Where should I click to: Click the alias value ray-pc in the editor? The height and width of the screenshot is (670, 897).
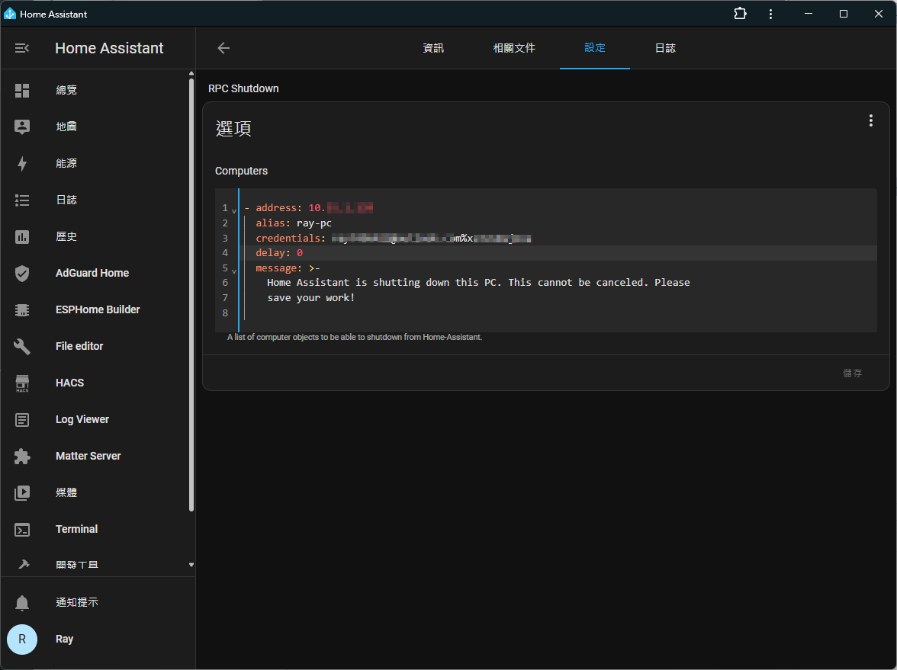click(x=314, y=223)
